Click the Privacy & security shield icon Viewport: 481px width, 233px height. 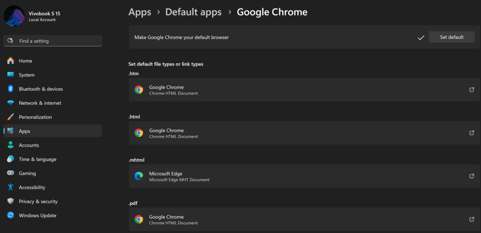point(11,201)
